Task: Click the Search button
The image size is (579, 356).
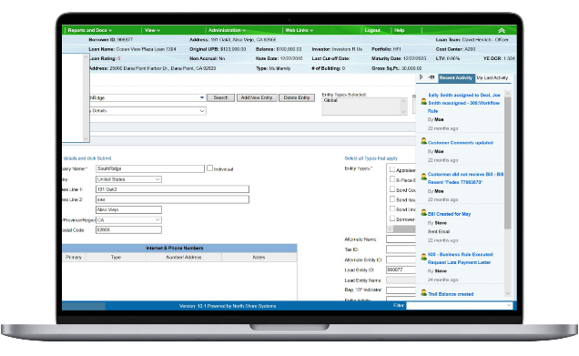Action: point(220,97)
